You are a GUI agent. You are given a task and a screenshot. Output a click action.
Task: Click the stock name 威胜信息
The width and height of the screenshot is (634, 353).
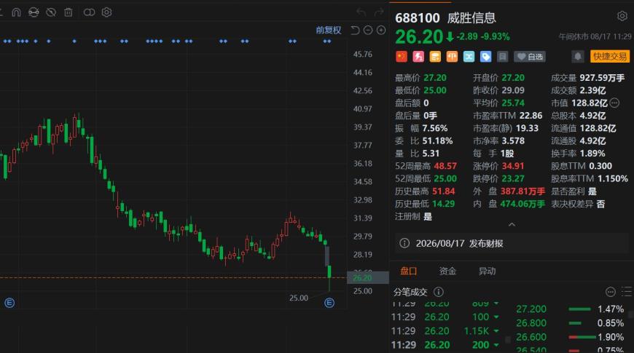tap(471, 17)
